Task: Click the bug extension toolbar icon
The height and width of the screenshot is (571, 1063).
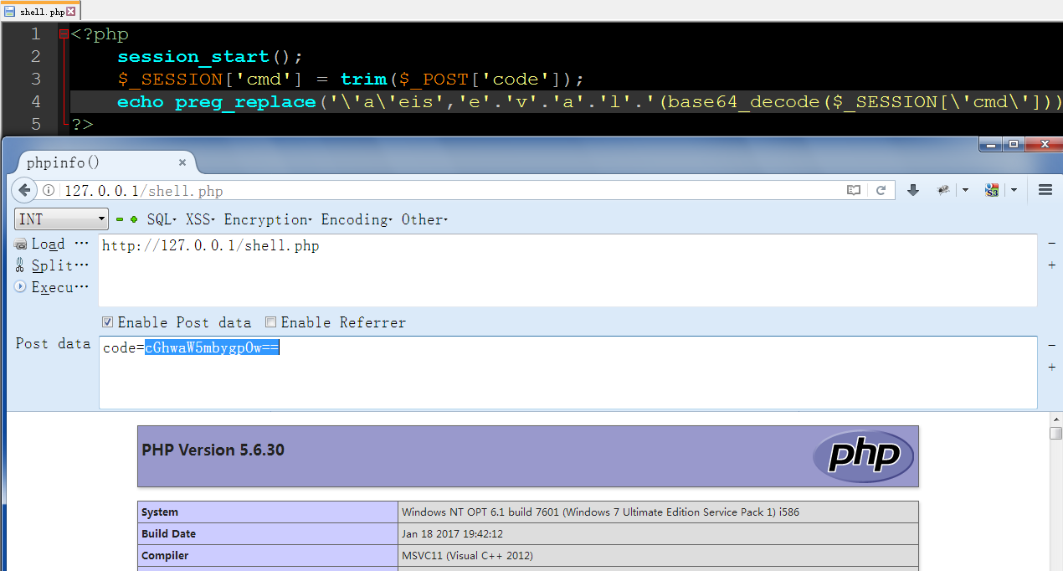Action: coord(944,190)
